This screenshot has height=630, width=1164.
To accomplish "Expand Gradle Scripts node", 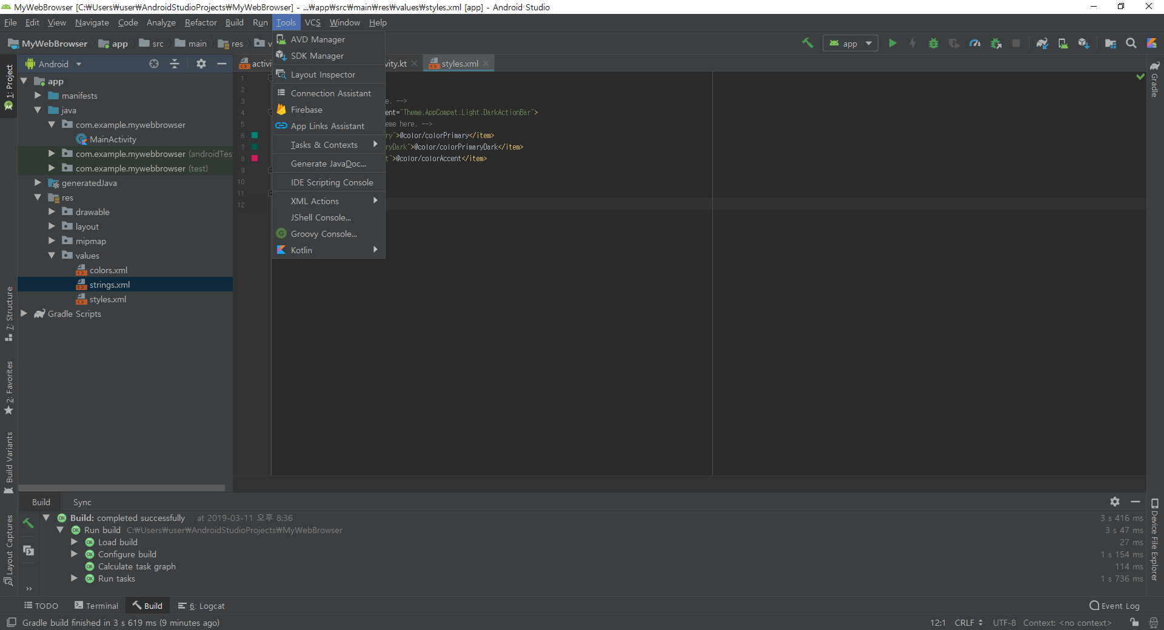I will point(24,314).
